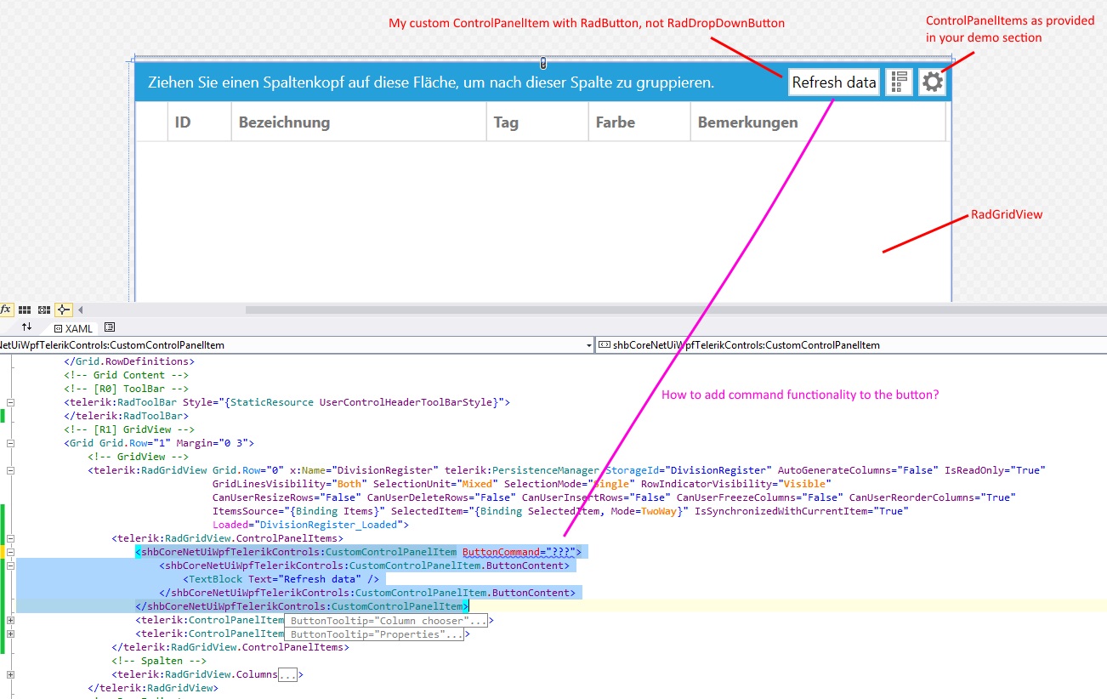Swap panes with the up-down arrows icon
The image size is (1107, 699).
[26, 327]
